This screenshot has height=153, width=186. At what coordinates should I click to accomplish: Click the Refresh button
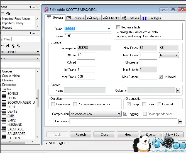click(80, 135)
